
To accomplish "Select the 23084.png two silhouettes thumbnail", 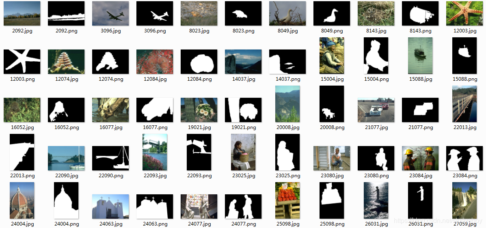I will pos(464,158).
